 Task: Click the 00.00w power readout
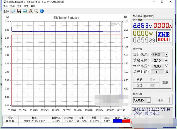click(x=143, y=33)
